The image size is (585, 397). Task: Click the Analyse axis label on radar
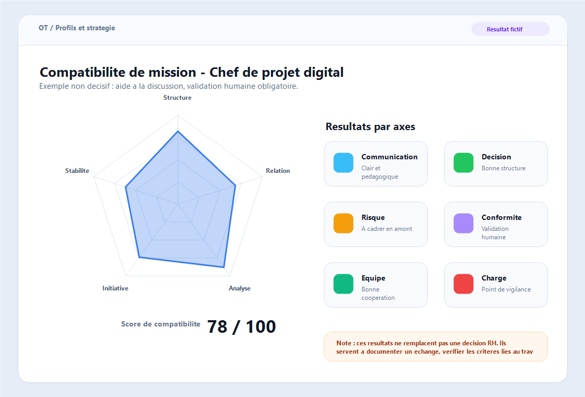pyautogui.click(x=240, y=288)
